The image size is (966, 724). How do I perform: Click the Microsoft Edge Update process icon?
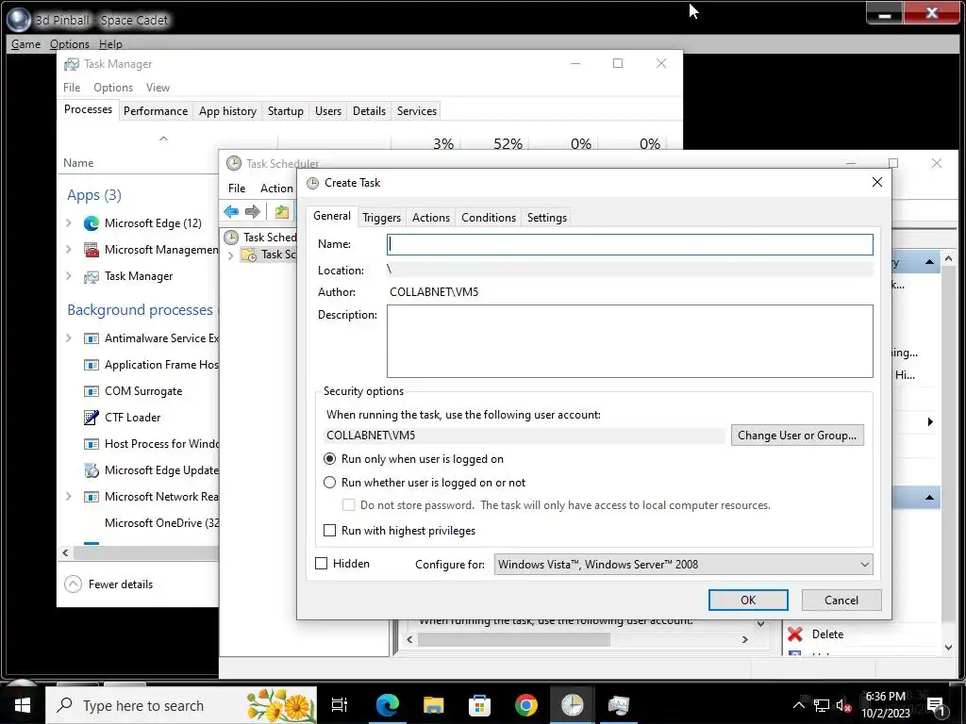click(x=92, y=470)
